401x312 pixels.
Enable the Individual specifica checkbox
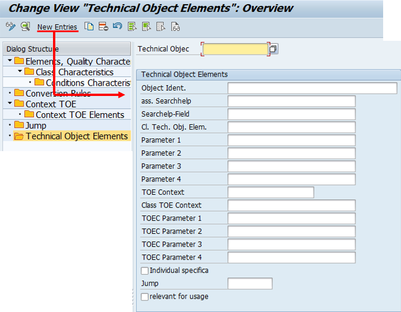(145, 270)
